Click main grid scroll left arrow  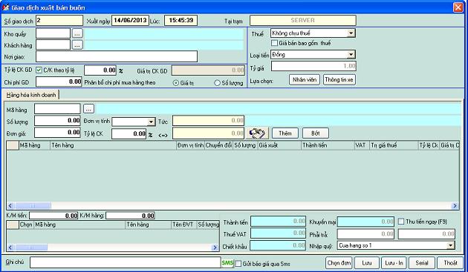click(10, 205)
